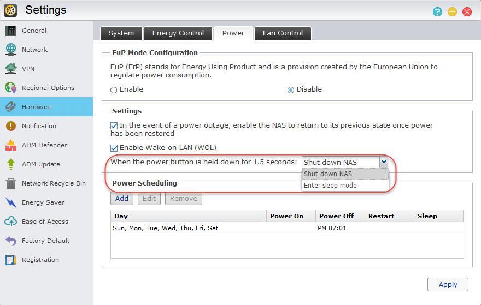This screenshot has height=305, width=481.
Task: Open Network Recycle Bin label
Action: tap(54, 183)
